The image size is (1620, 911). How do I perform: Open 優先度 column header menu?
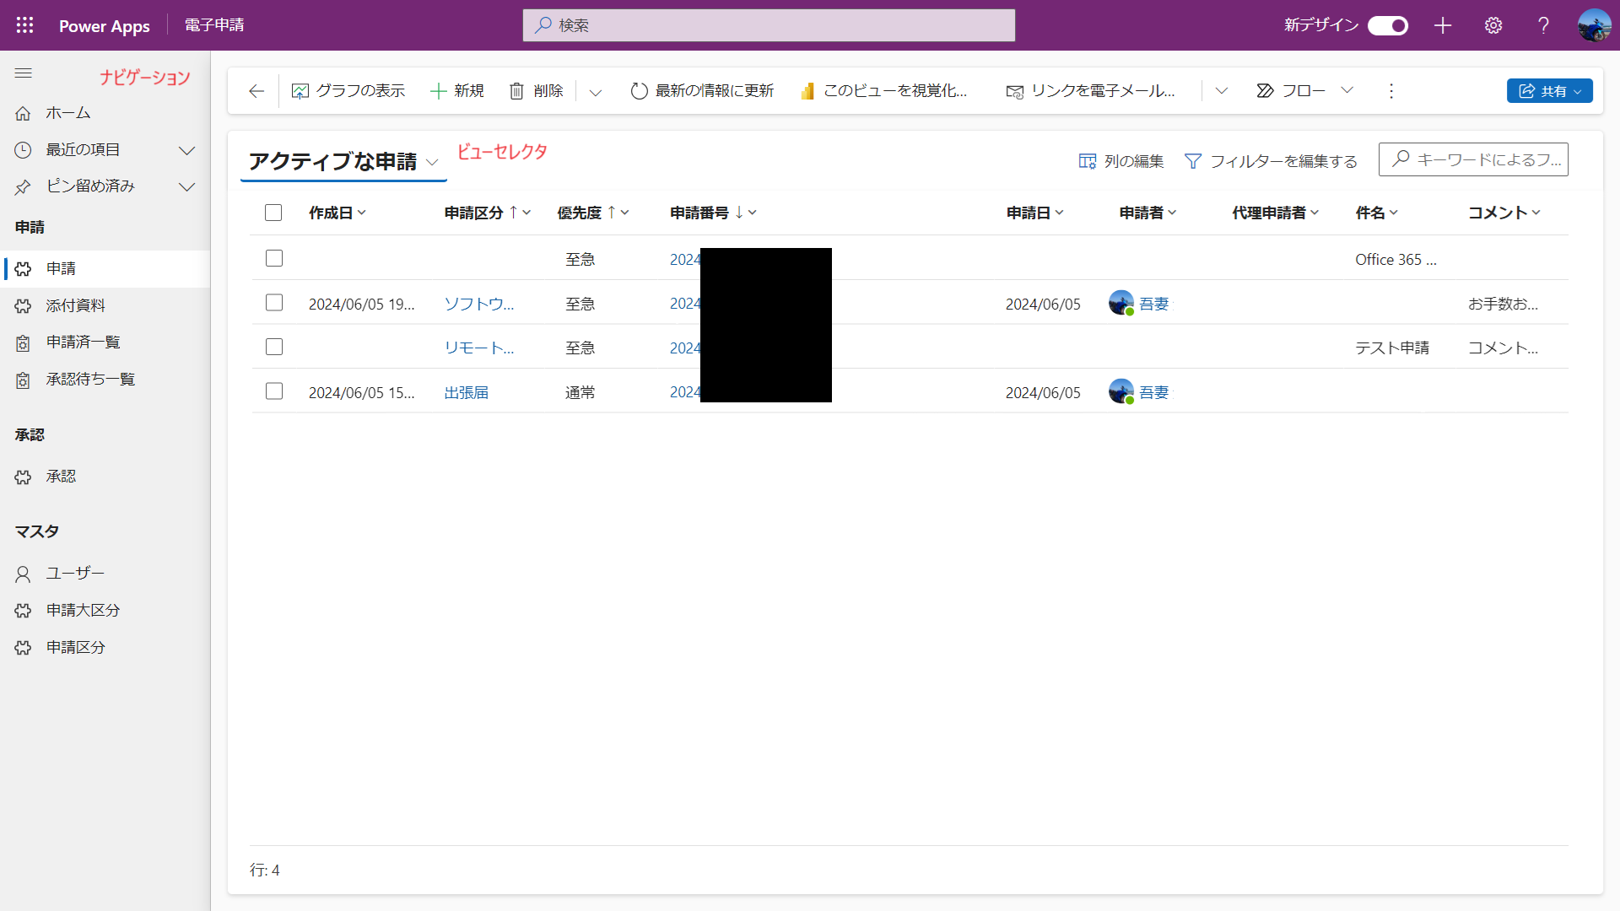pos(593,213)
